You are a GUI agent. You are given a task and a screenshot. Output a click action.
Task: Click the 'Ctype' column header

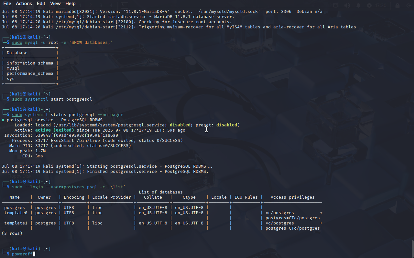coord(189,197)
